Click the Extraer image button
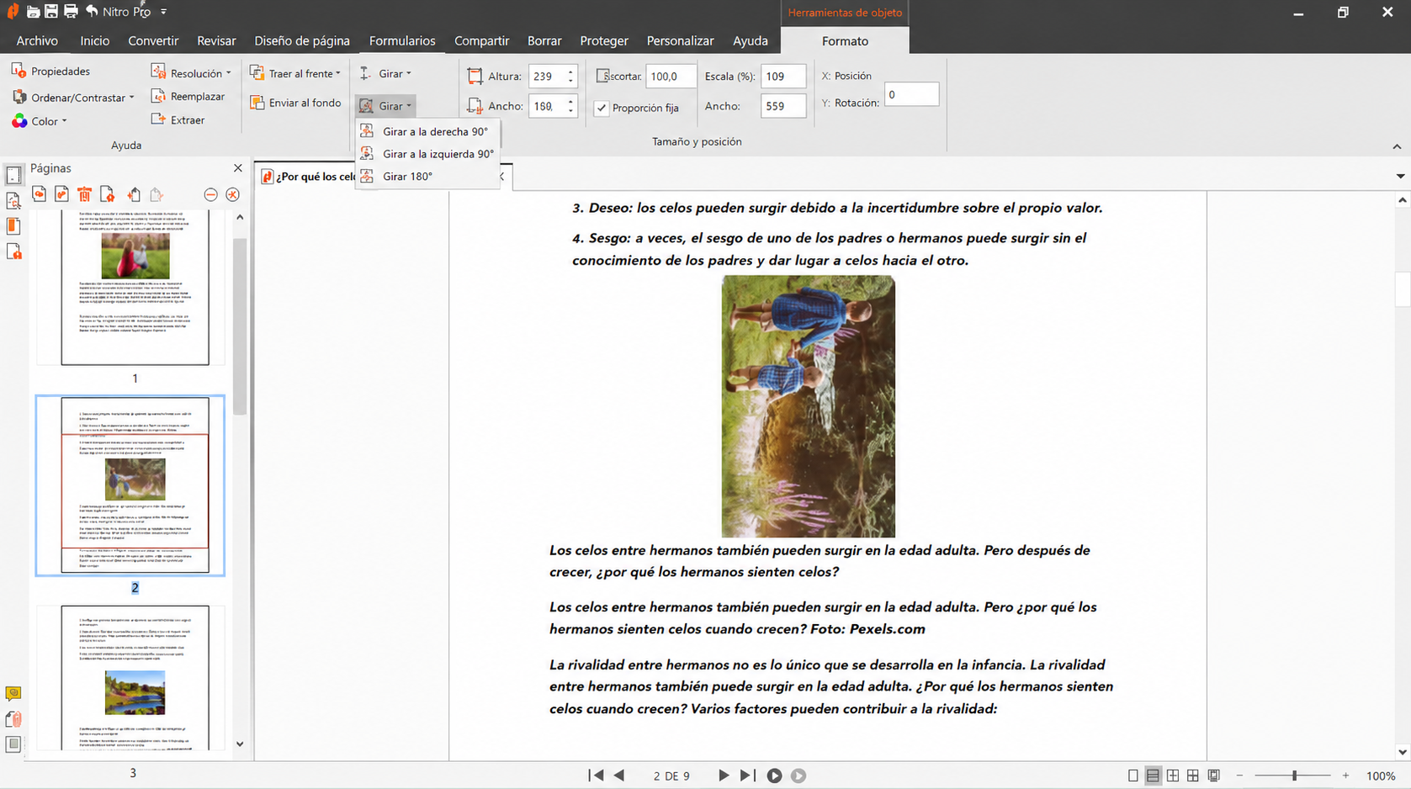 [x=178, y=120]
